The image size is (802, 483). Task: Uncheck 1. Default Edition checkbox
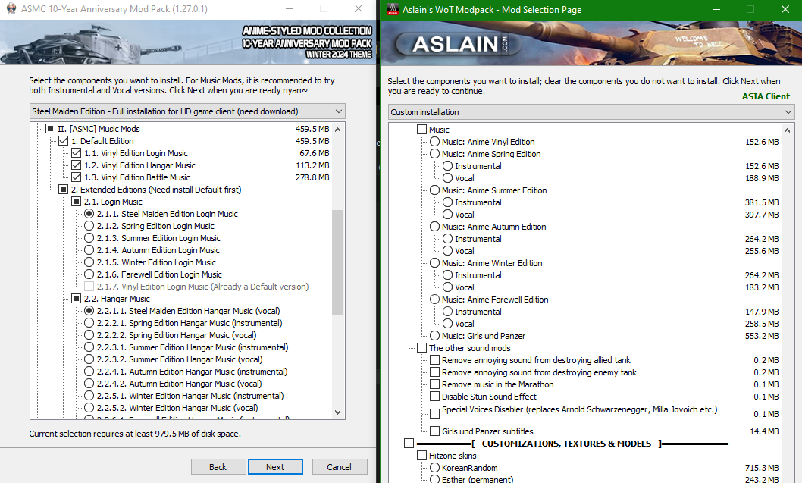pos(64,141)
